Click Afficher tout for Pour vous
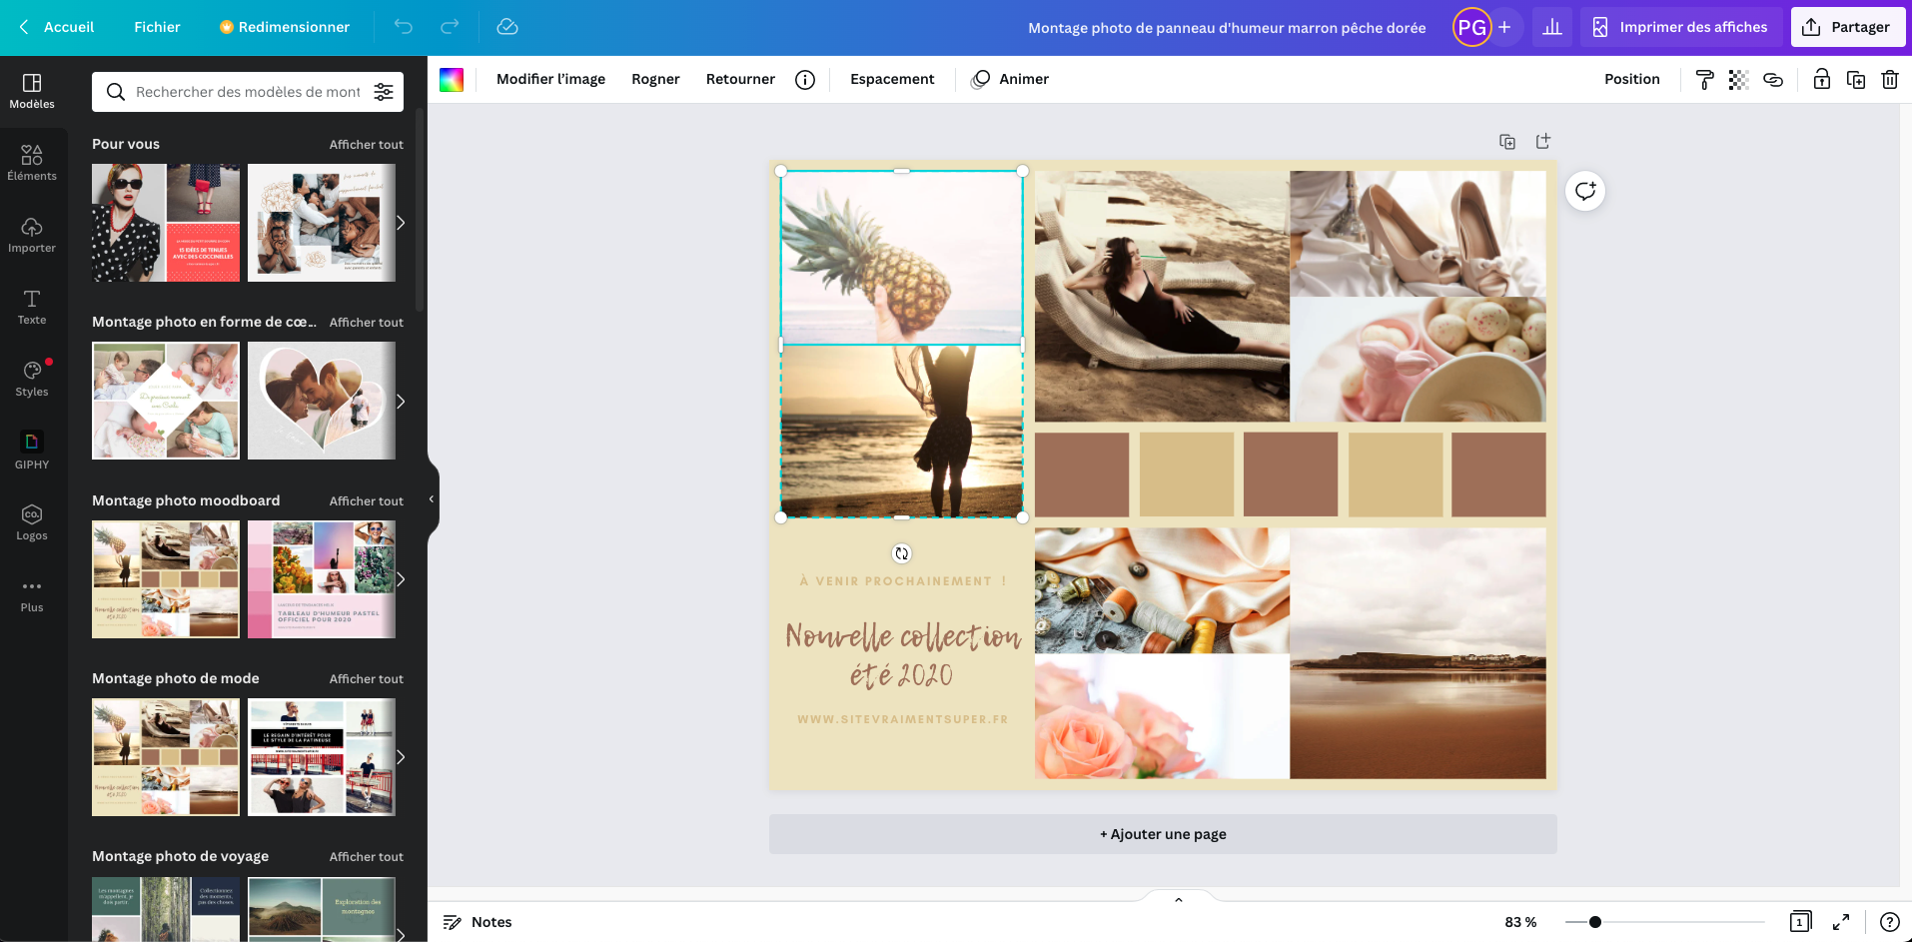 click(x=367, y=145)
